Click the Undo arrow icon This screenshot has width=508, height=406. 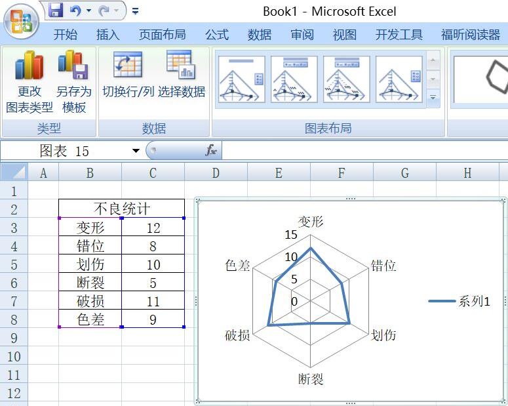pyautogui.click(x=75, y=10)
